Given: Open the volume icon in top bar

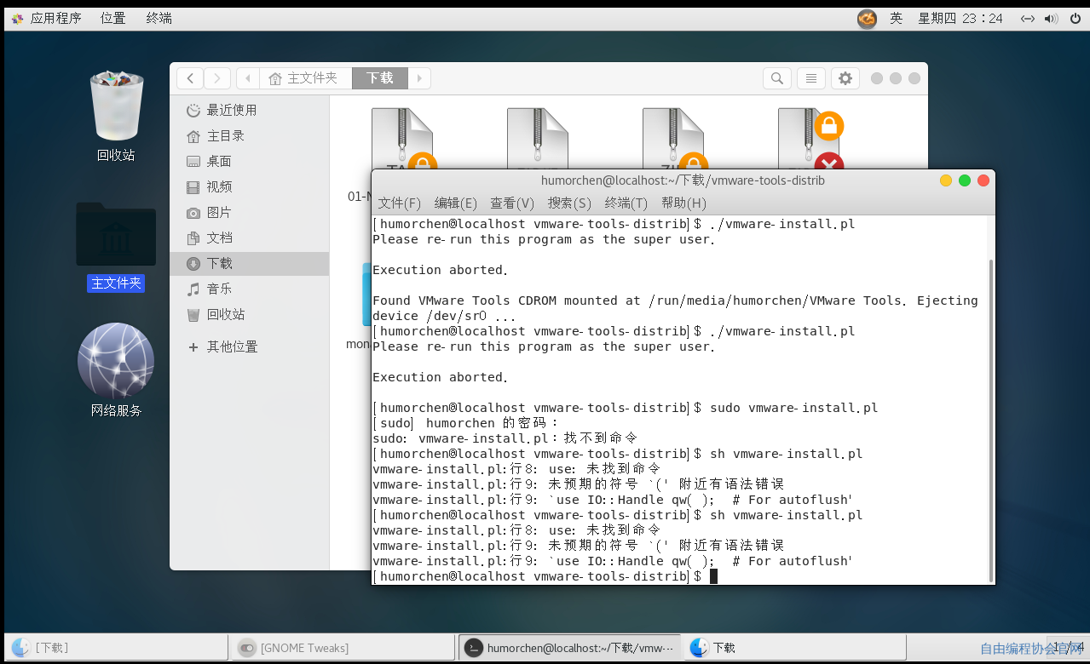Looking at the screenshot, I should click(x=1051, y=18).
